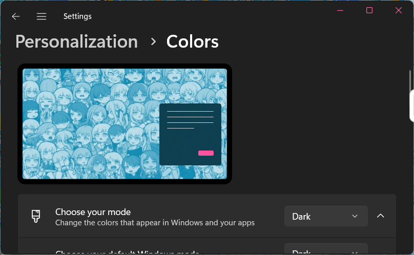The height and width of the screenshot is (255, 414).
Task: Maximize the Settings window
Action: pos(369,10)
